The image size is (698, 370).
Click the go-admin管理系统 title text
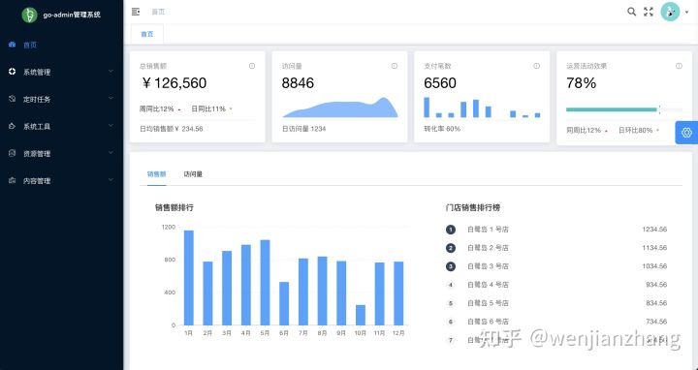(72, 15)
